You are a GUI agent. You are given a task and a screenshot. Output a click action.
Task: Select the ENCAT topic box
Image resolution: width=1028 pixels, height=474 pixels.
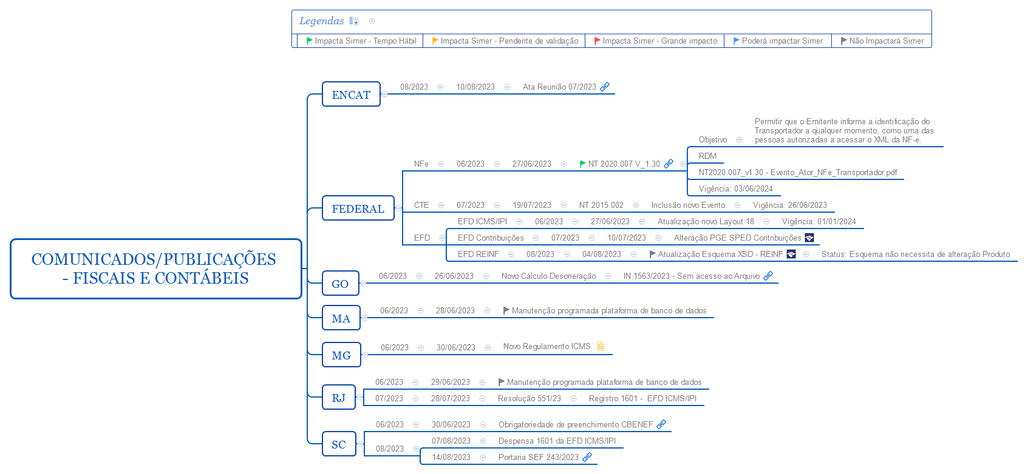(351, 94)
